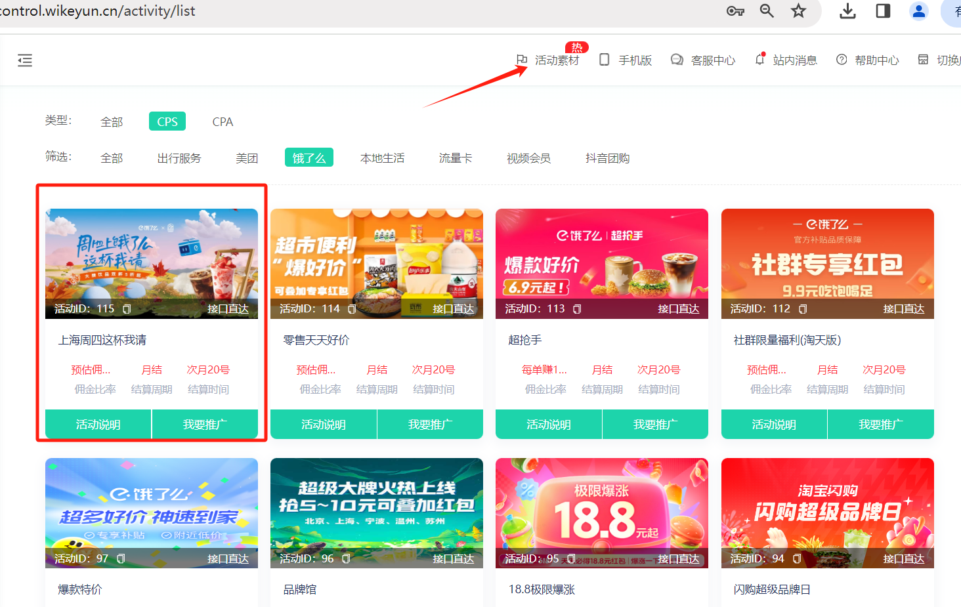Click 接口直达 on activity 115 card
This screenshot has width=961, height=607.
228,309
